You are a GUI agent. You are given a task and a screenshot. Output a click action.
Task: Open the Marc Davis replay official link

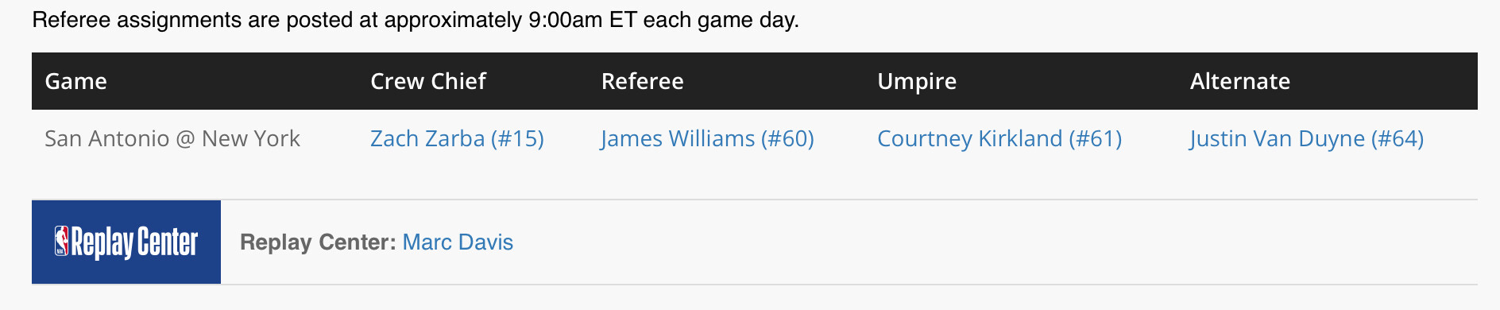pos(458,242)
